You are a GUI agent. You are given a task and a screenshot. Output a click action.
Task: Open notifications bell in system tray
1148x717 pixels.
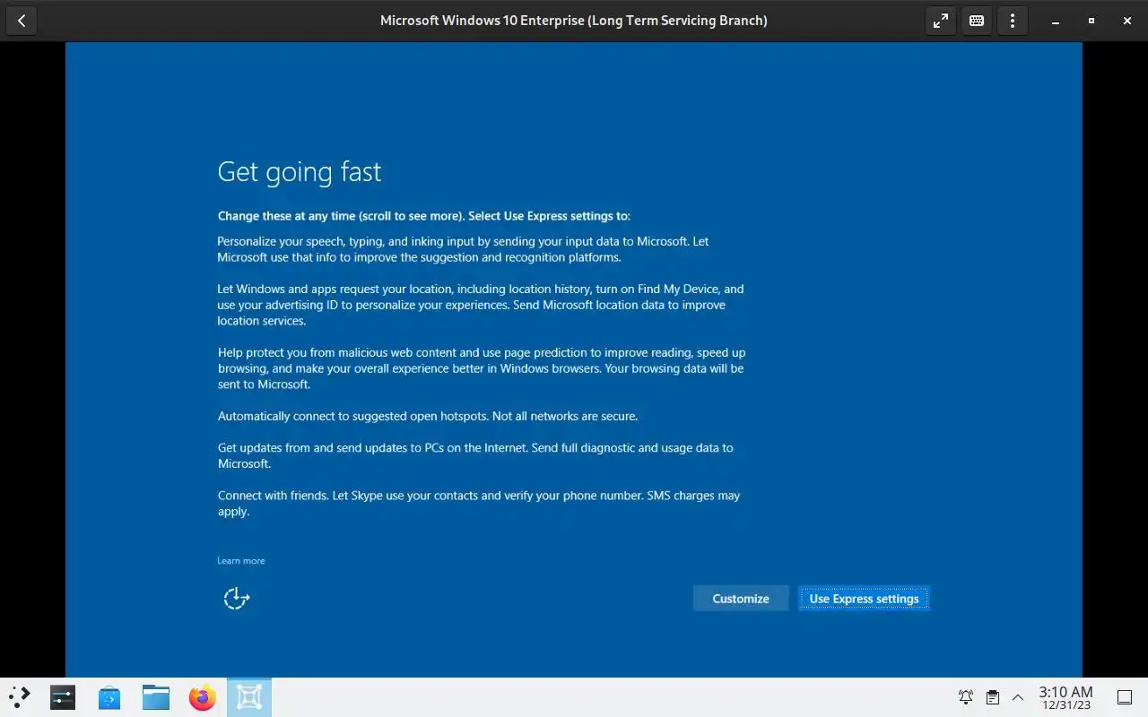point(966,697)
